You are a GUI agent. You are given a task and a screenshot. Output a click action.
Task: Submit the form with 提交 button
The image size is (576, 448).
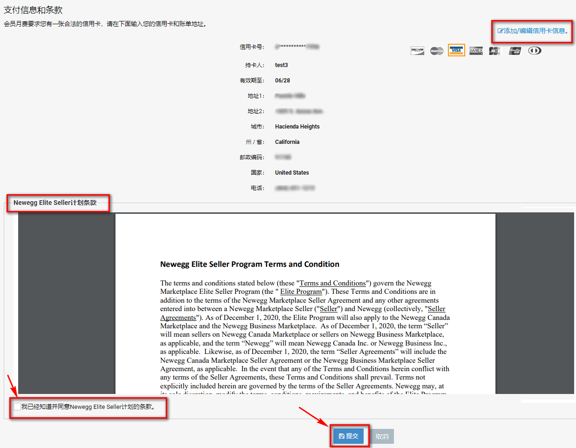(349, 436)
